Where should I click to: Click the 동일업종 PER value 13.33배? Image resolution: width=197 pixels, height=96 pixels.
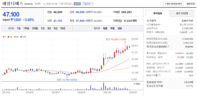[x=189, y=82]
